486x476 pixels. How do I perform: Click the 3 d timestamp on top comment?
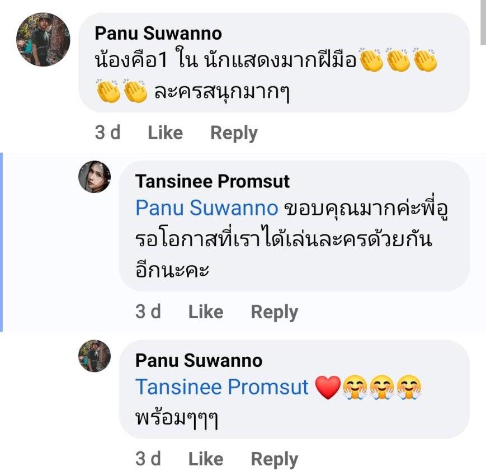pos(107,133)
